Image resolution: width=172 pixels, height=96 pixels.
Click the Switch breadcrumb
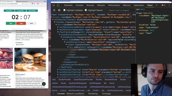55,83
